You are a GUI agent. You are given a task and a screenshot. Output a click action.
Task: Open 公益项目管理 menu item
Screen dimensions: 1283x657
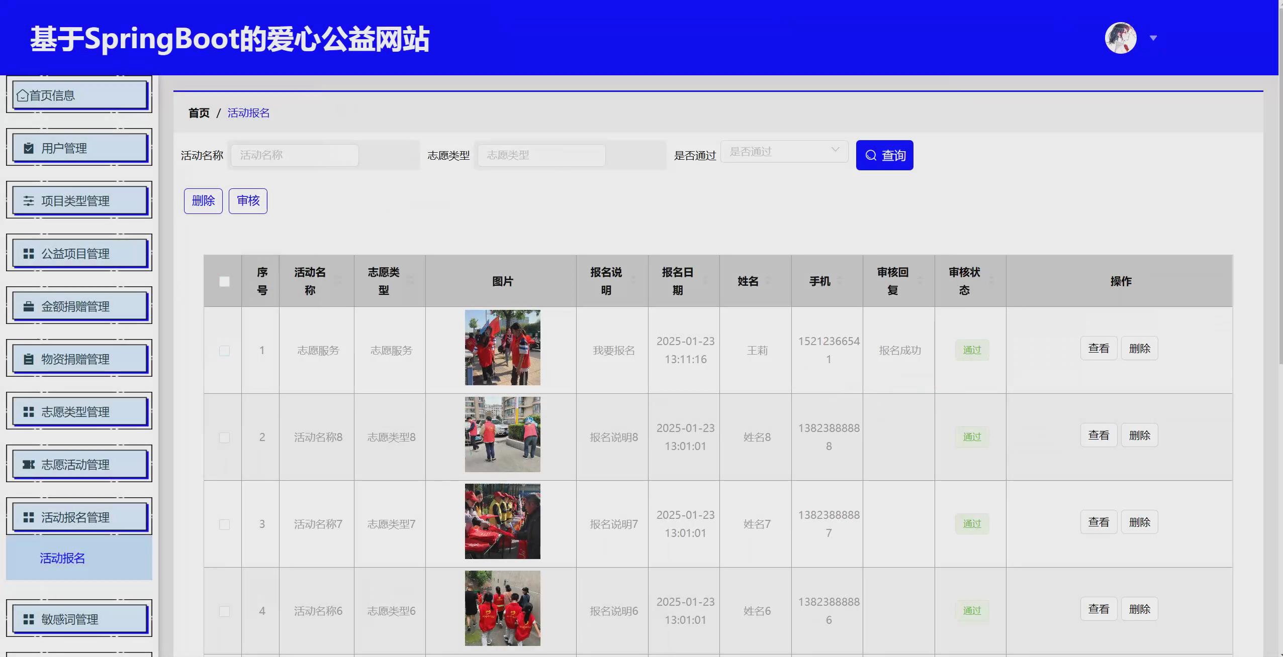[x=79, y=253]
